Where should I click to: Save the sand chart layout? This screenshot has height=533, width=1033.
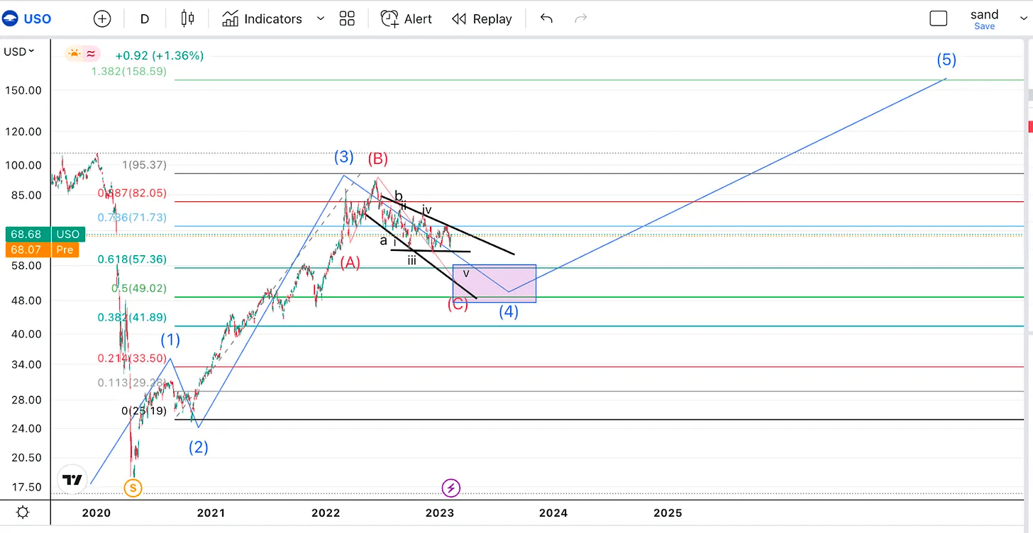[984, 26]
